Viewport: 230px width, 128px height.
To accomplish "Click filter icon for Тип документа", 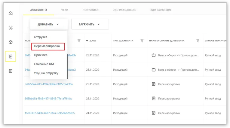I will (x=142, y=41).
